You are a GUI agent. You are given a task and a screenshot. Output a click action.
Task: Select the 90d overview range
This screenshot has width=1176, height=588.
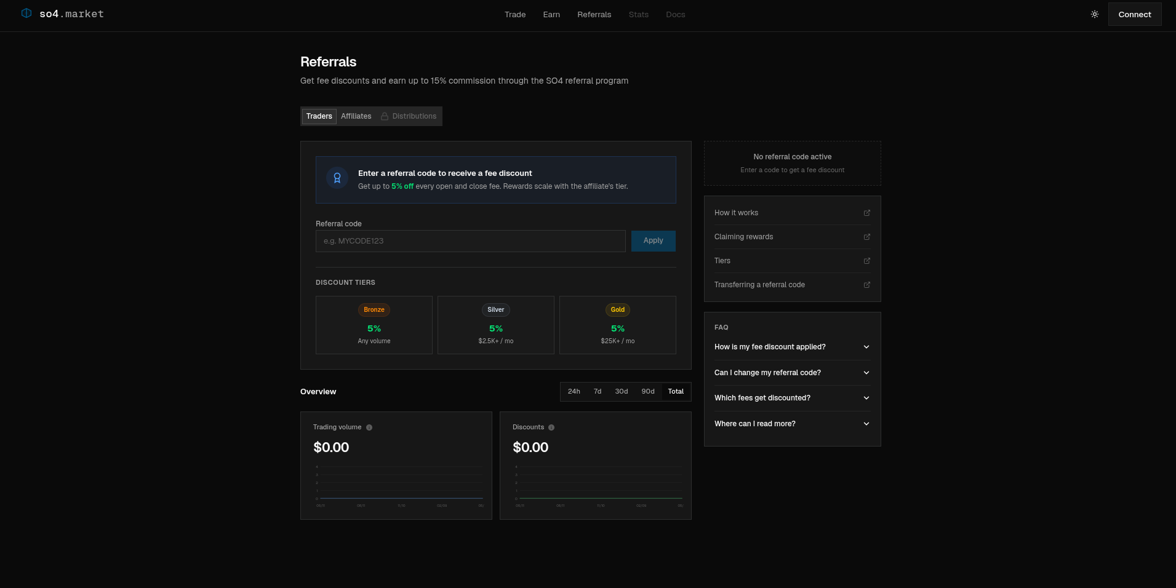648,392
